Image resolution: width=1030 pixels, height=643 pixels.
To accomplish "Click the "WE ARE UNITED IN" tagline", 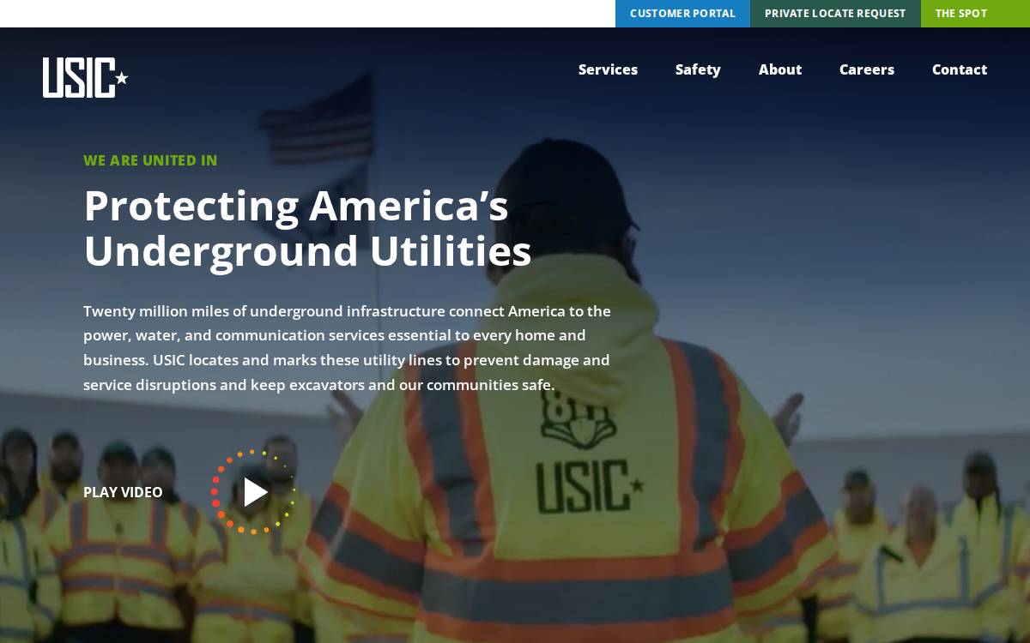I will pyautogui.click(x=150, y=160).
